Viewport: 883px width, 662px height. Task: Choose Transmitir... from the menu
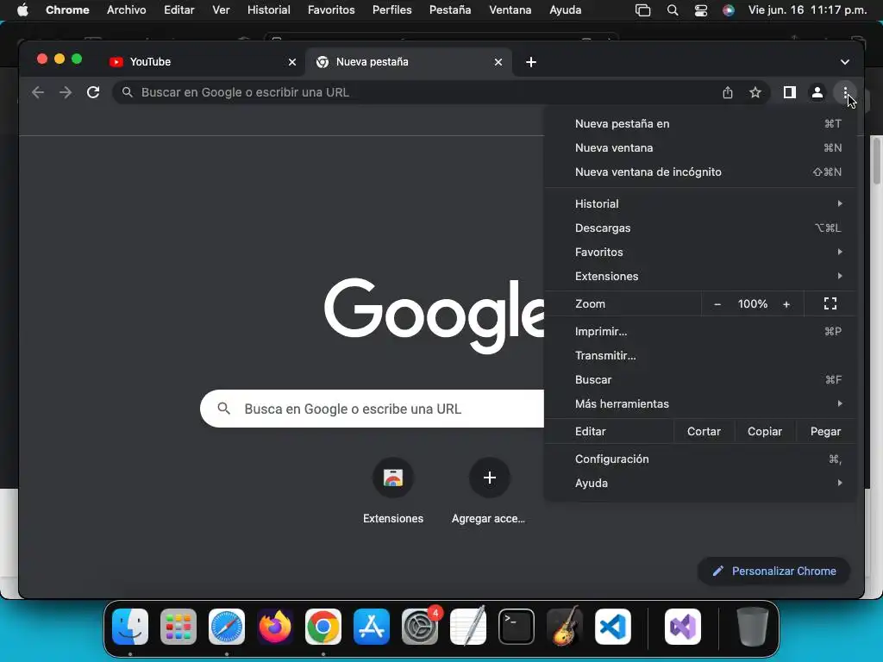click(x=700, y=356)
